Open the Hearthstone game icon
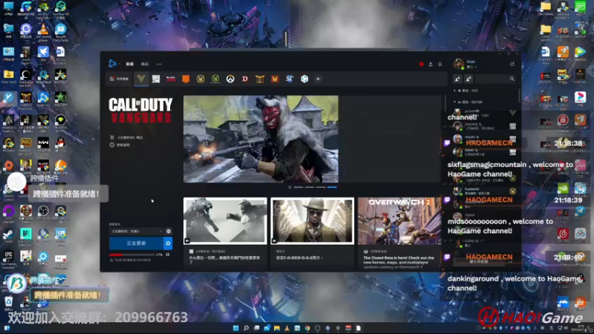This screenshot has height=334, width=594. click(260, 79)
